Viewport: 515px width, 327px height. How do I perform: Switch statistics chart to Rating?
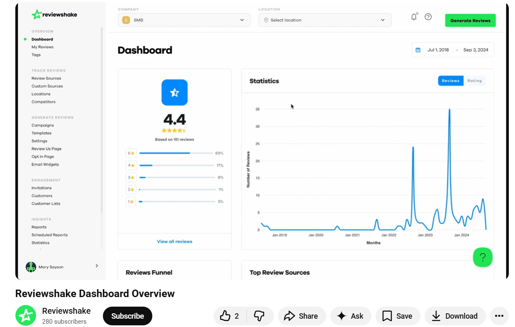474,81
